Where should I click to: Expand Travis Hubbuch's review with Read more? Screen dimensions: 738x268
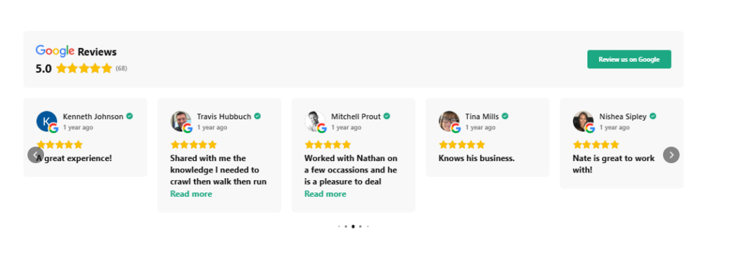coord(191,194)
